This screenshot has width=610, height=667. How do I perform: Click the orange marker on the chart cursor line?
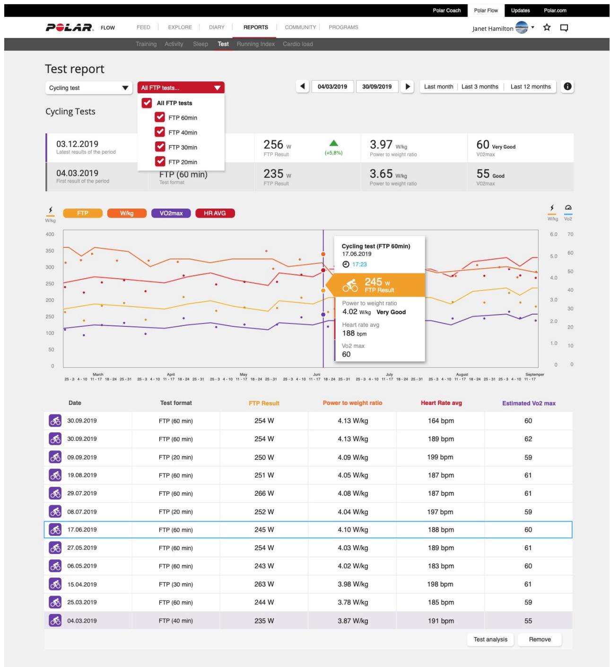coord(323,255)
